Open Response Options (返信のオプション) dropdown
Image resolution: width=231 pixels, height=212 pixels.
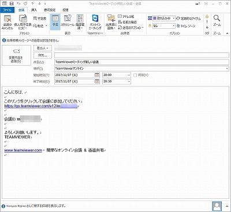(131, 28)
